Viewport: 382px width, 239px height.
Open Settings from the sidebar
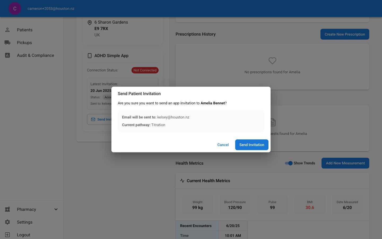(32, 222)
